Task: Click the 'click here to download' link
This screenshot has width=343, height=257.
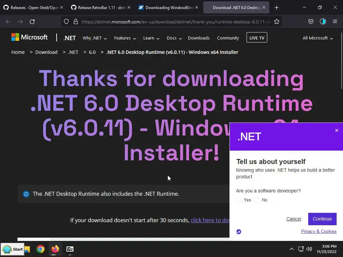Action: point(210,220)
